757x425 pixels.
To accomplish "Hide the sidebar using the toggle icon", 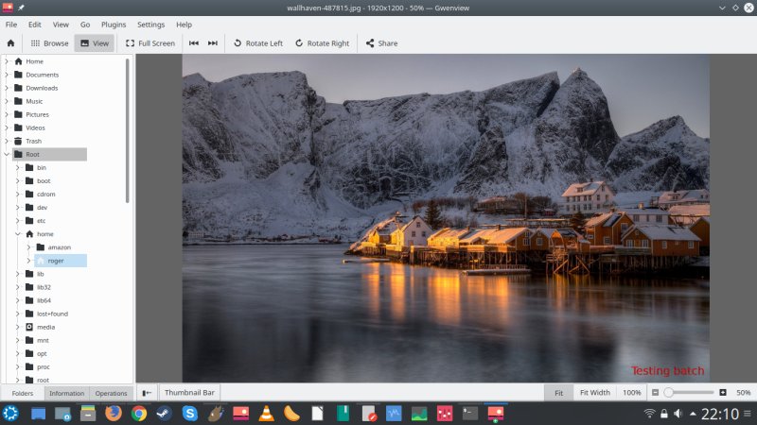I will point(147,392).
